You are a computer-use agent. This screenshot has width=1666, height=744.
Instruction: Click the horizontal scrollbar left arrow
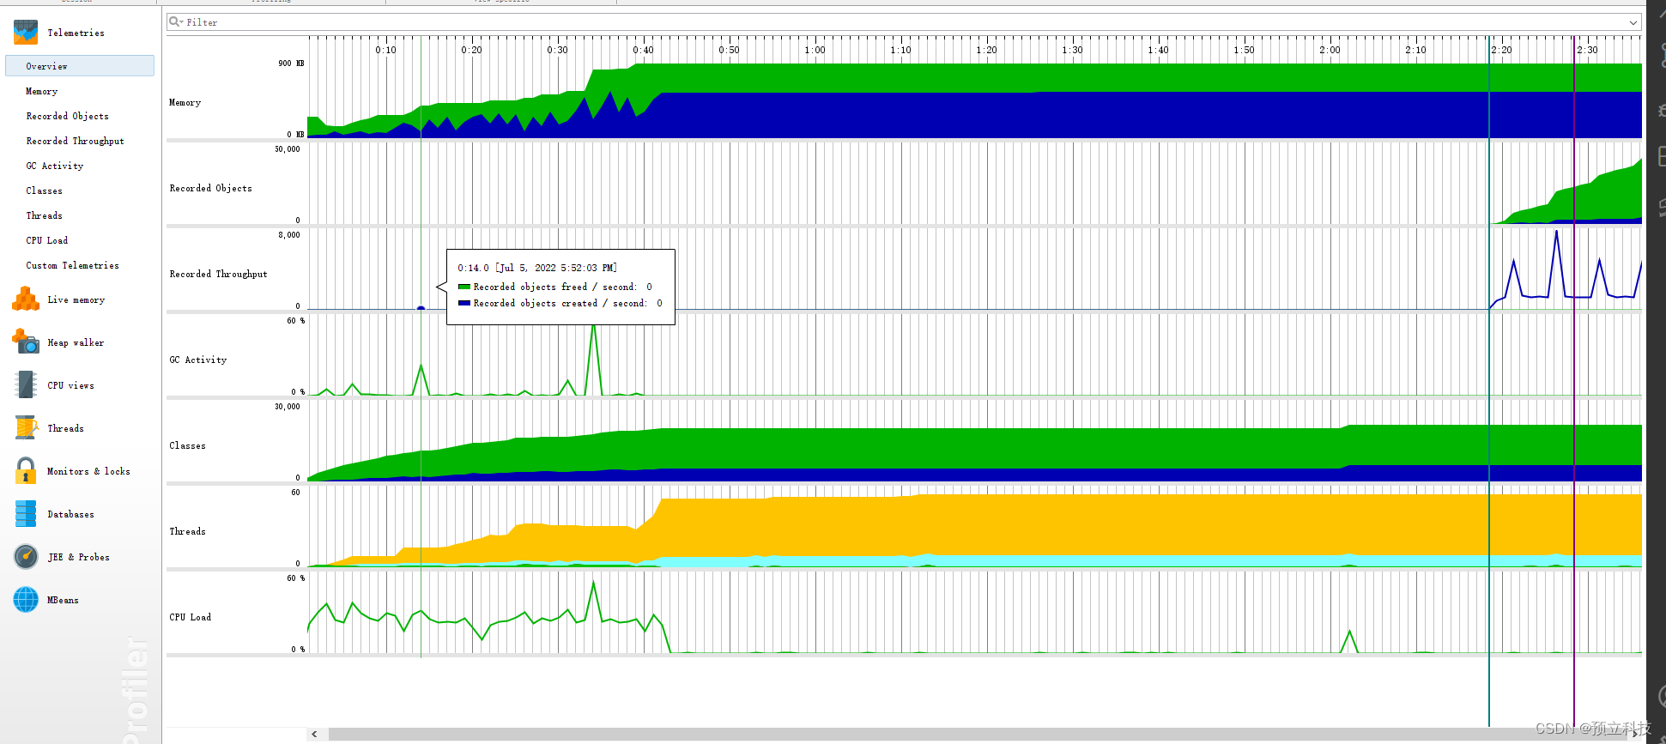(x=315, y=734)
